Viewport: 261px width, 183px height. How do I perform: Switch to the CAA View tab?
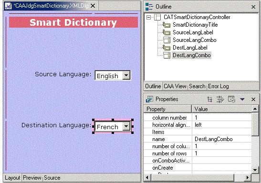(x=175, y=86)
